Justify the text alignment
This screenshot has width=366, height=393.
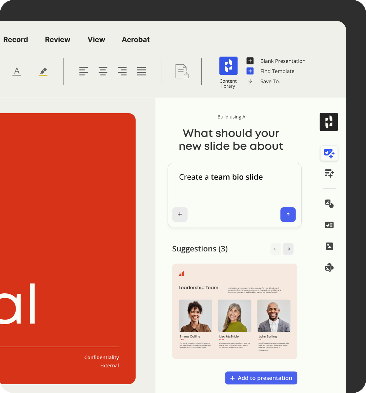tap(142, 71)
